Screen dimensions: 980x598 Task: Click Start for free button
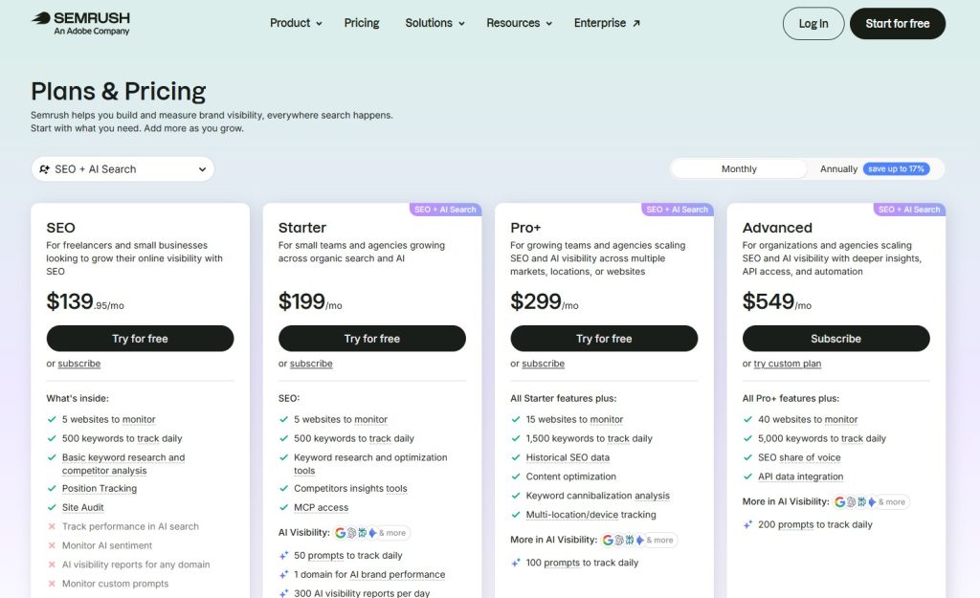coord(898,24)
